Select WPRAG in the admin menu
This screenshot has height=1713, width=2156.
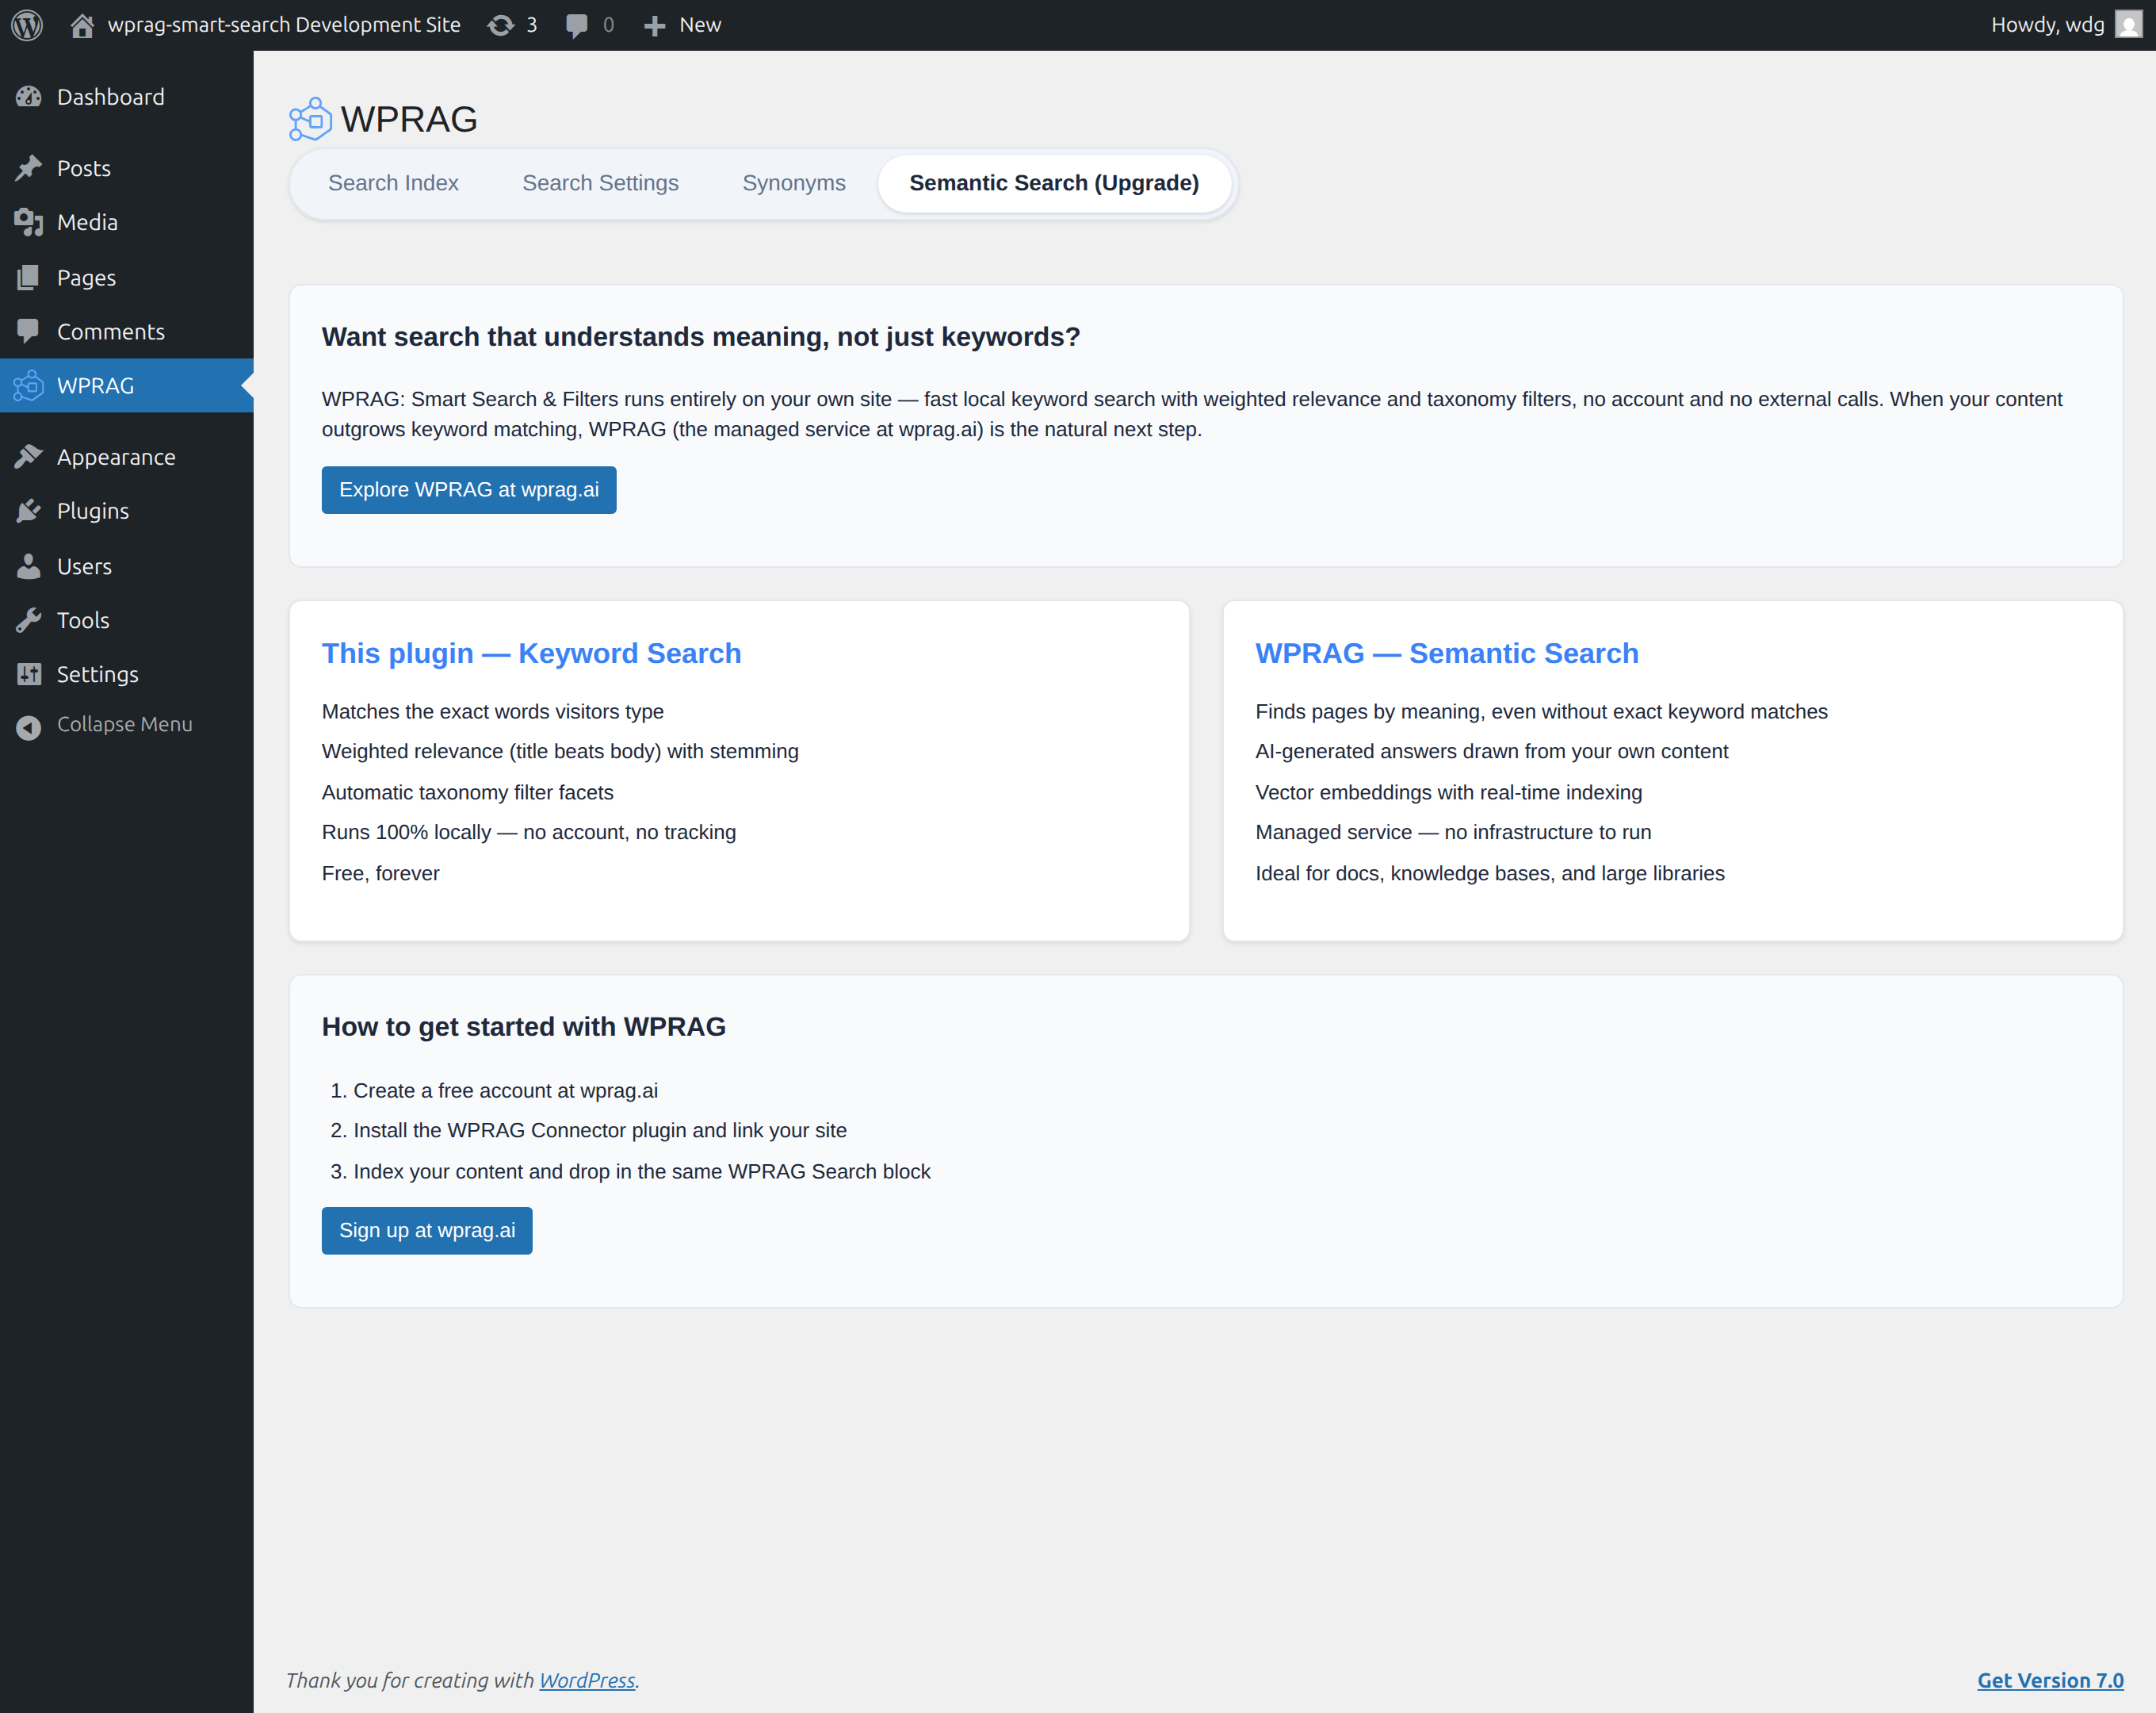click(x=127, y=385)
